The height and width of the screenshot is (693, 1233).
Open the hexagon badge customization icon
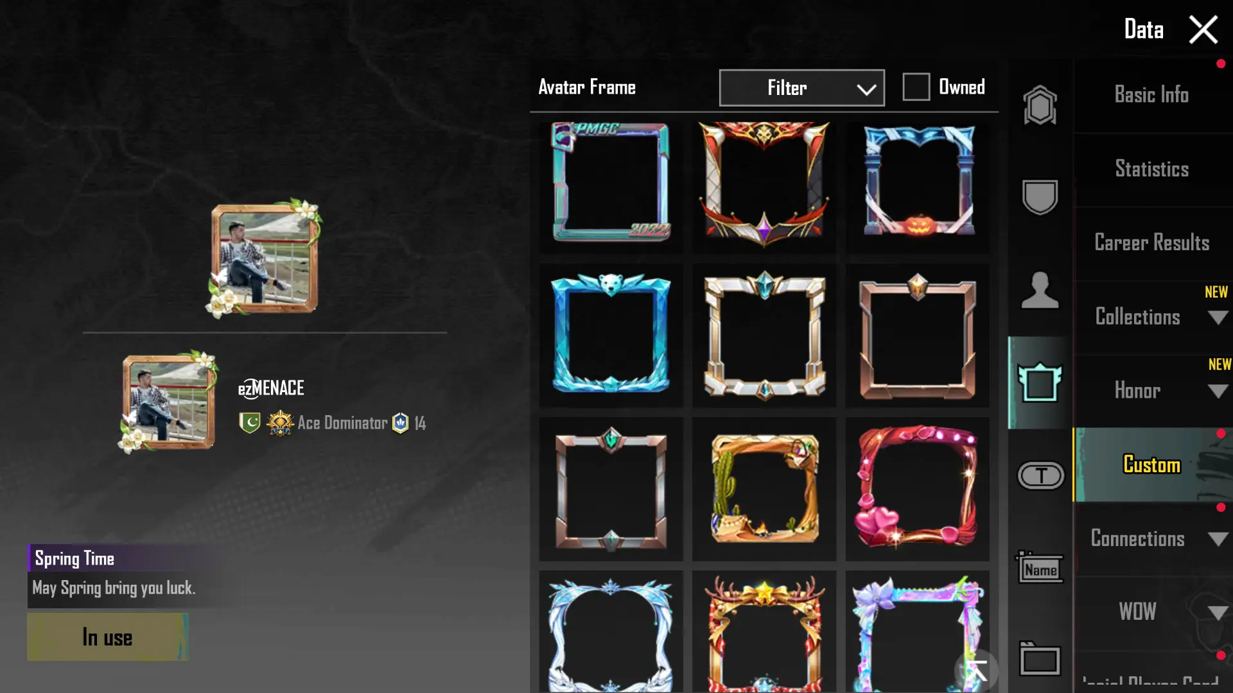pos(1040,105)
